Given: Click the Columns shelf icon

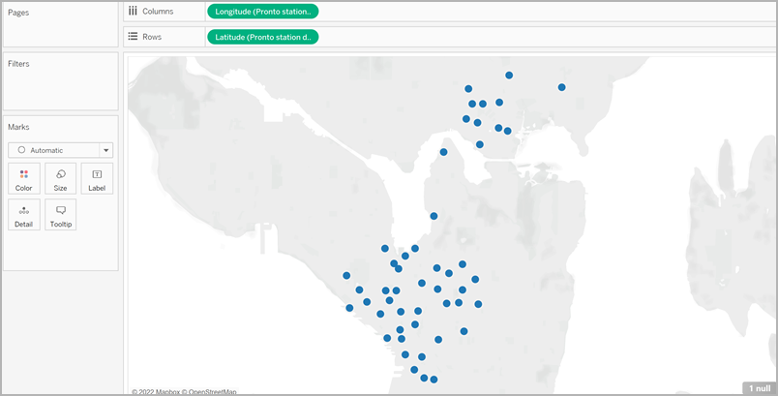Looking at the screenshot, I should [133, 11].
